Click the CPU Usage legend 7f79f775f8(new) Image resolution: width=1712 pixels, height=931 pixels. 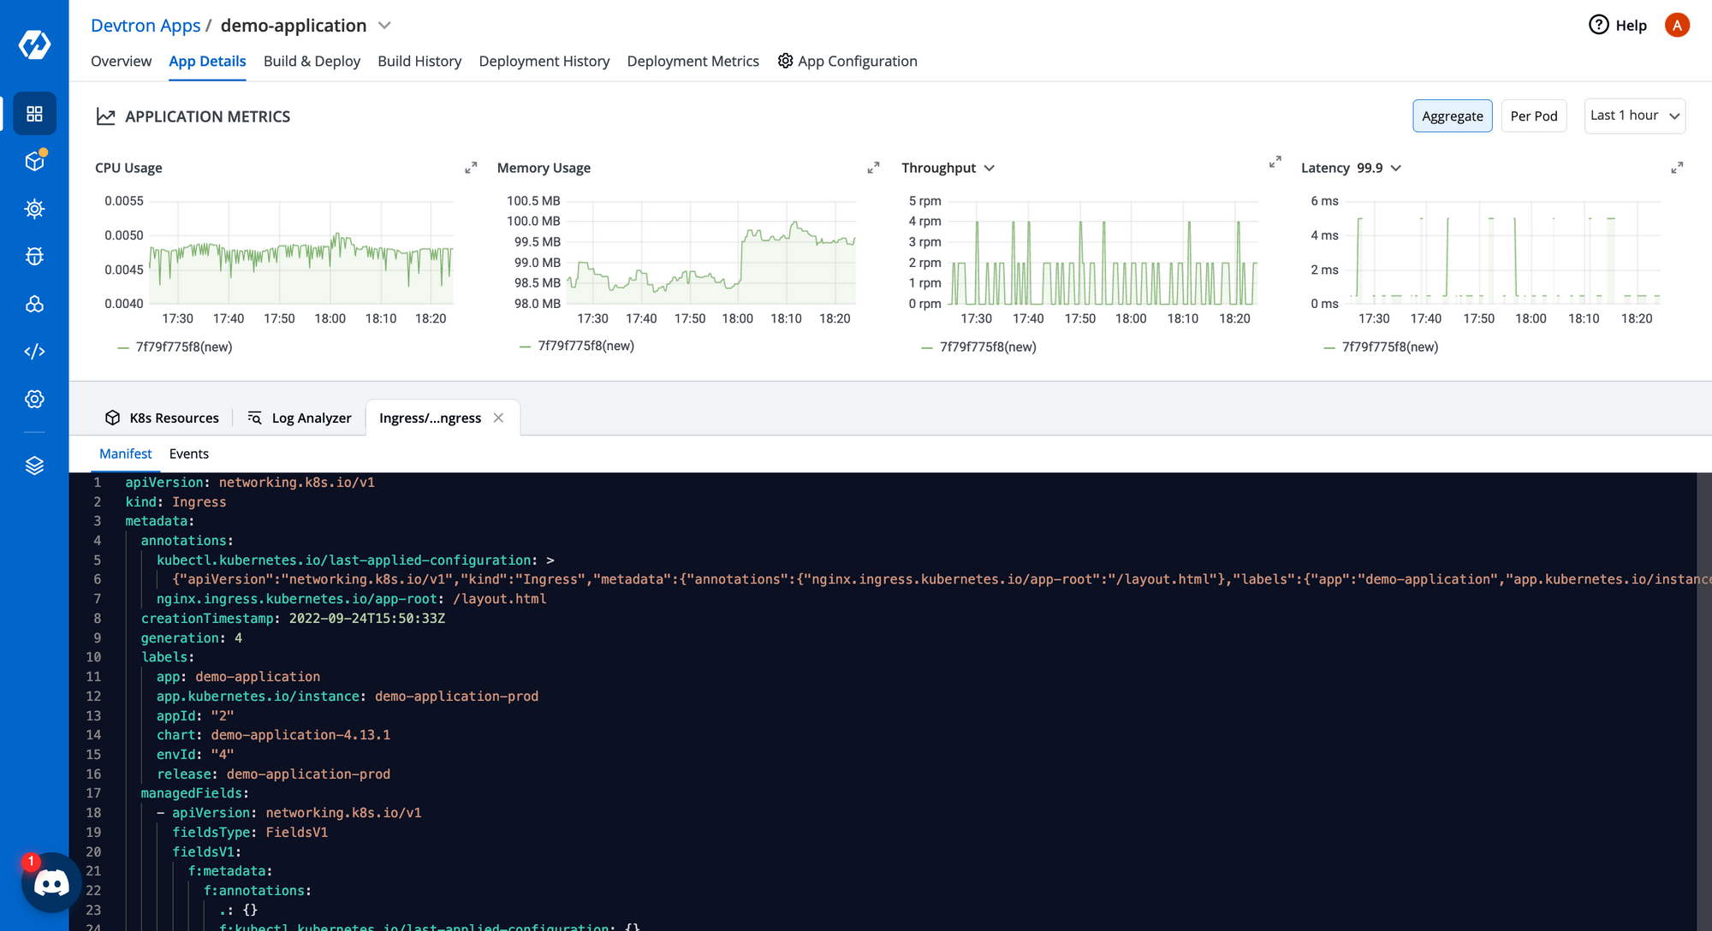click(175, 347)
